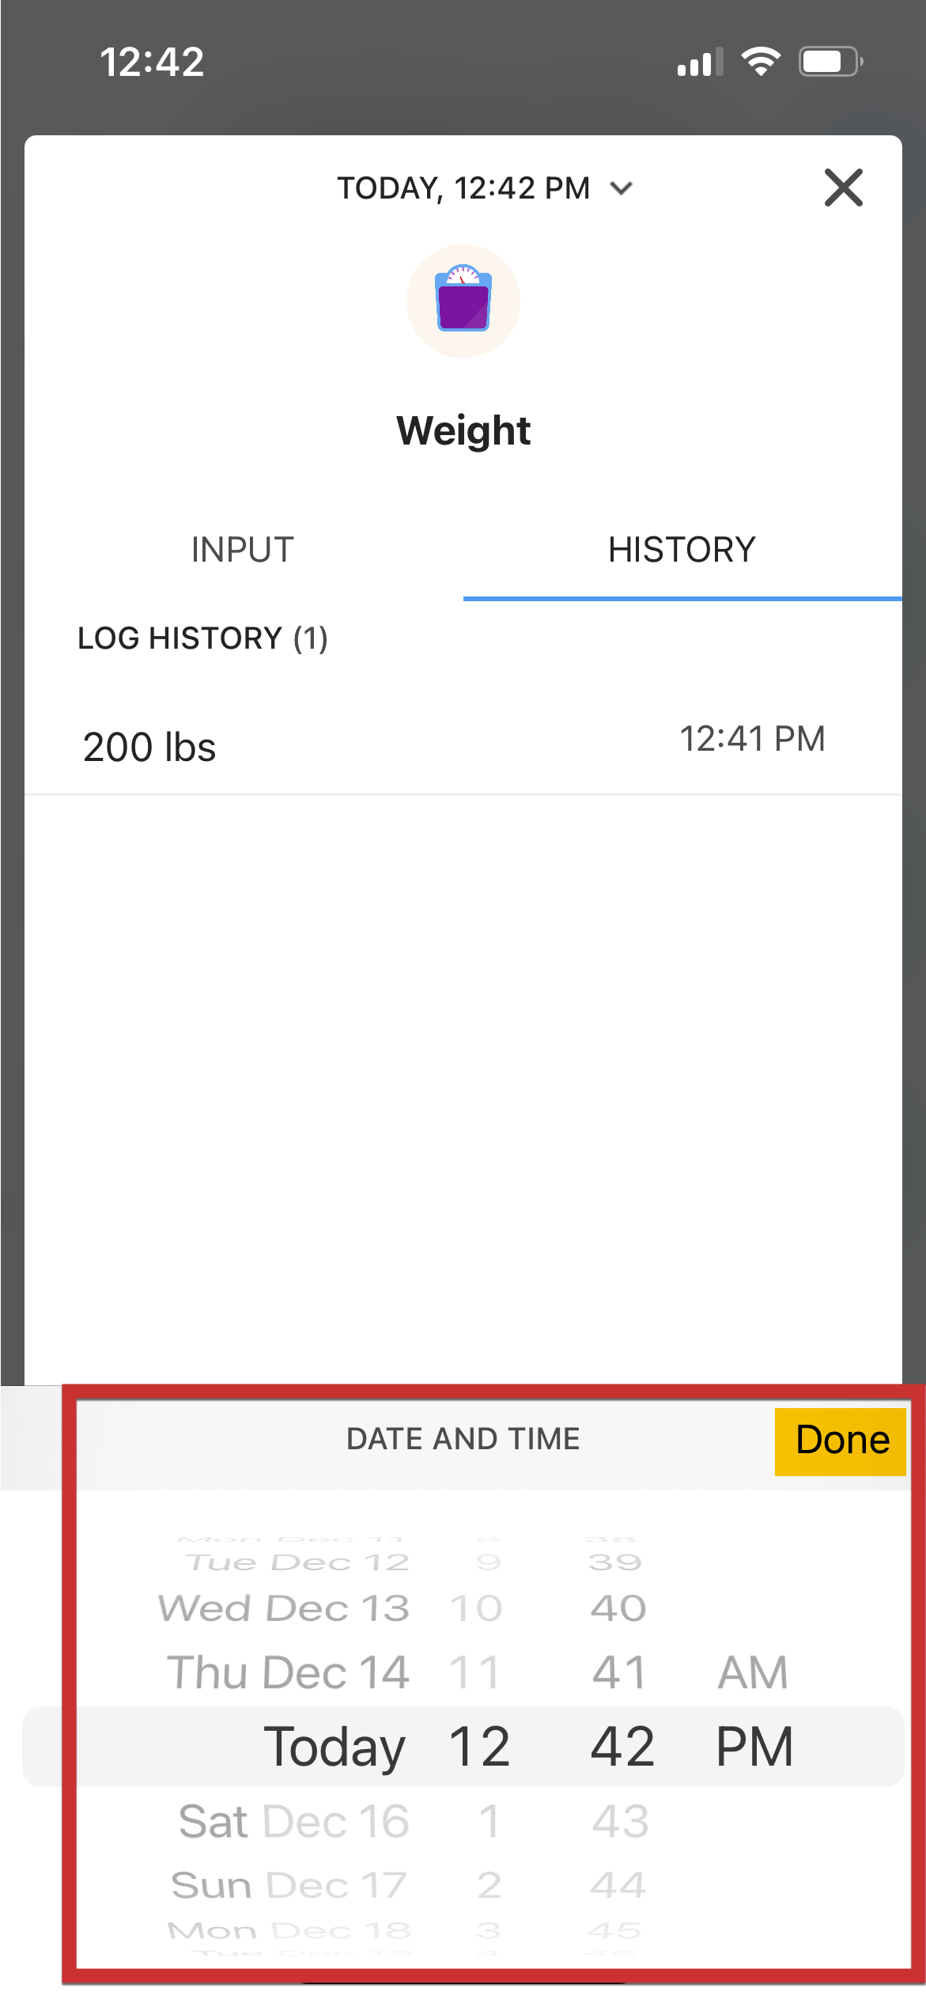Close the Weight log panel
The height and width of the screenshot is (2003, 926).
(x=843, y=187)
